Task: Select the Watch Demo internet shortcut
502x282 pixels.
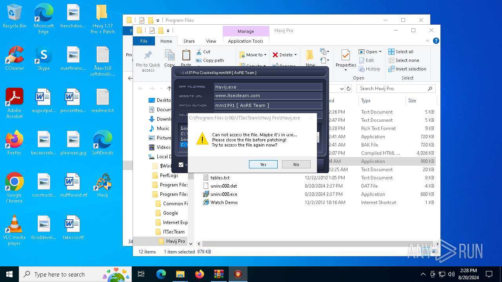Action: click(x=224, y=202)
